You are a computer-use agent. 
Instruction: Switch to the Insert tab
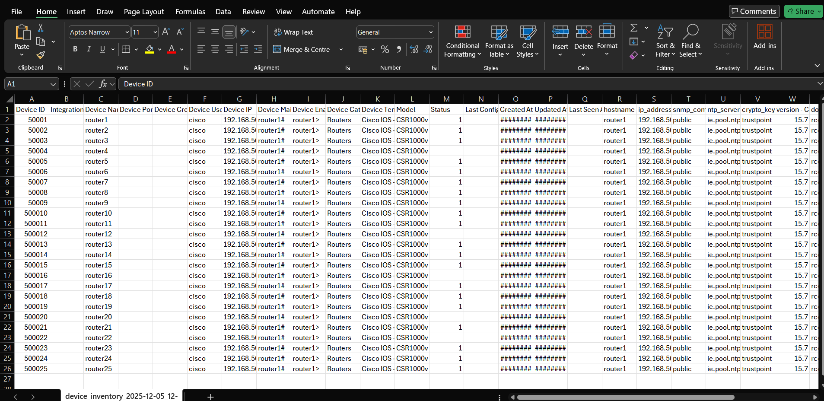click(x=76, y=12)
